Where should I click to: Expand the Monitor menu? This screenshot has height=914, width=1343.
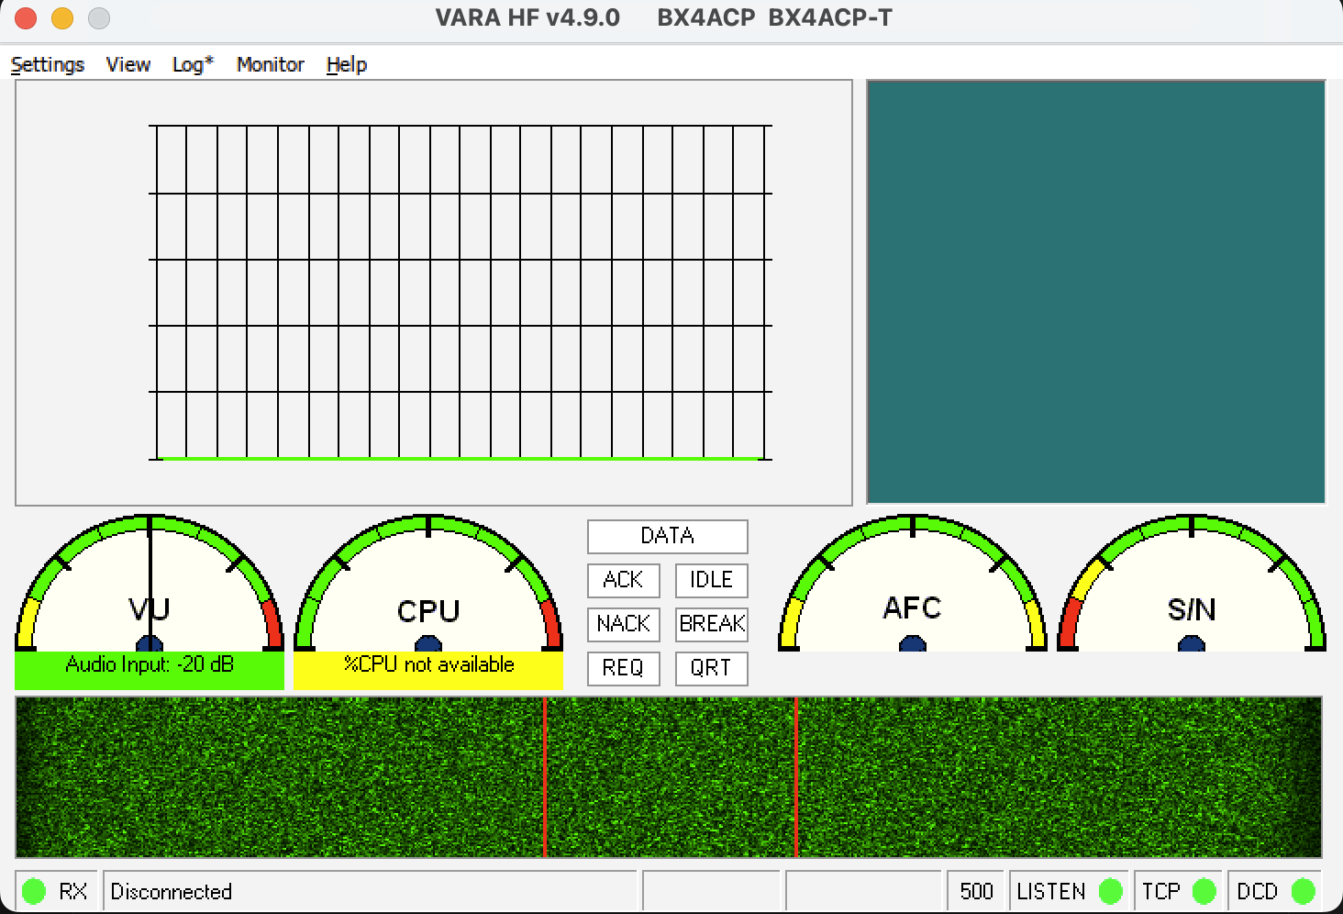(270, 64)
